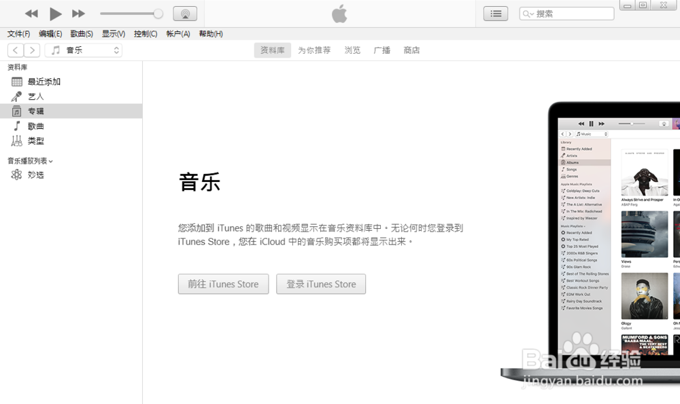Open the 显示(V) menu

click(114, 34)
